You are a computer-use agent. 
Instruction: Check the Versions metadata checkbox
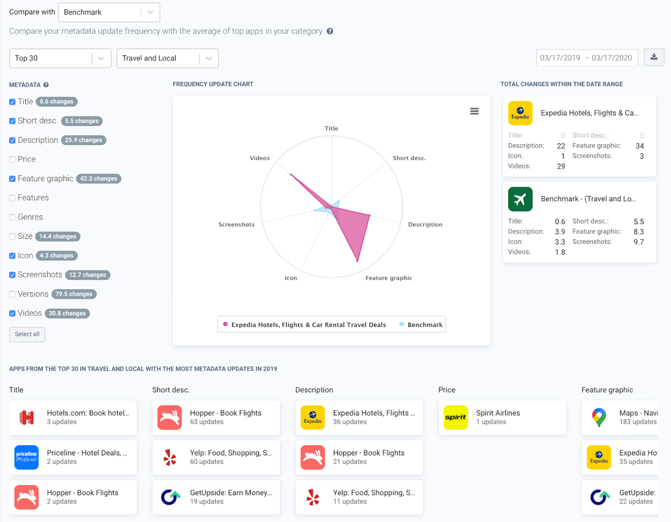(12, 294)
